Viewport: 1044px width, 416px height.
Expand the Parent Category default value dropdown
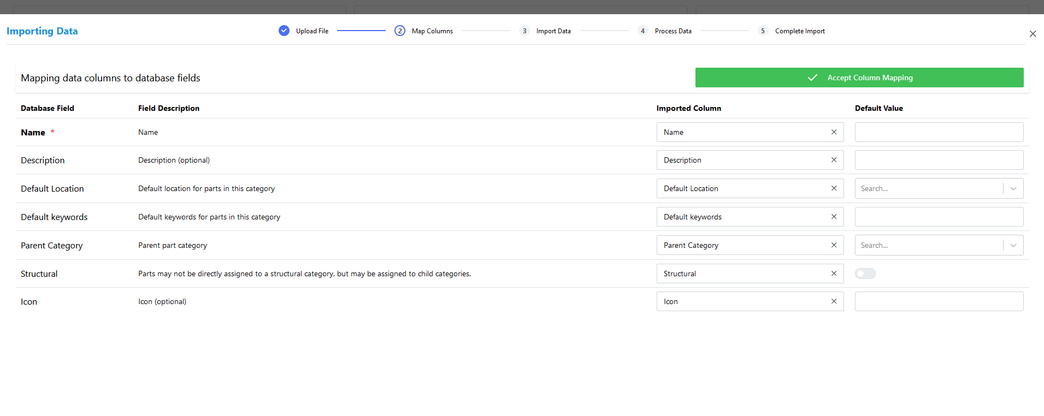click(1013, 245)
